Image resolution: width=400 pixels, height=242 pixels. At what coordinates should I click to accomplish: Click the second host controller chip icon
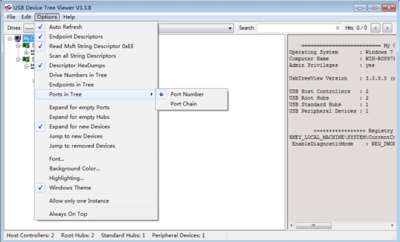(x=26, y=59)
